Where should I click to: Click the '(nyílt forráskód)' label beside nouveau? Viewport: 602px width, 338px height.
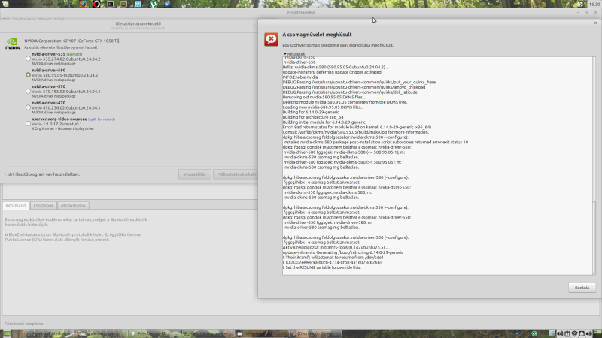102,119
